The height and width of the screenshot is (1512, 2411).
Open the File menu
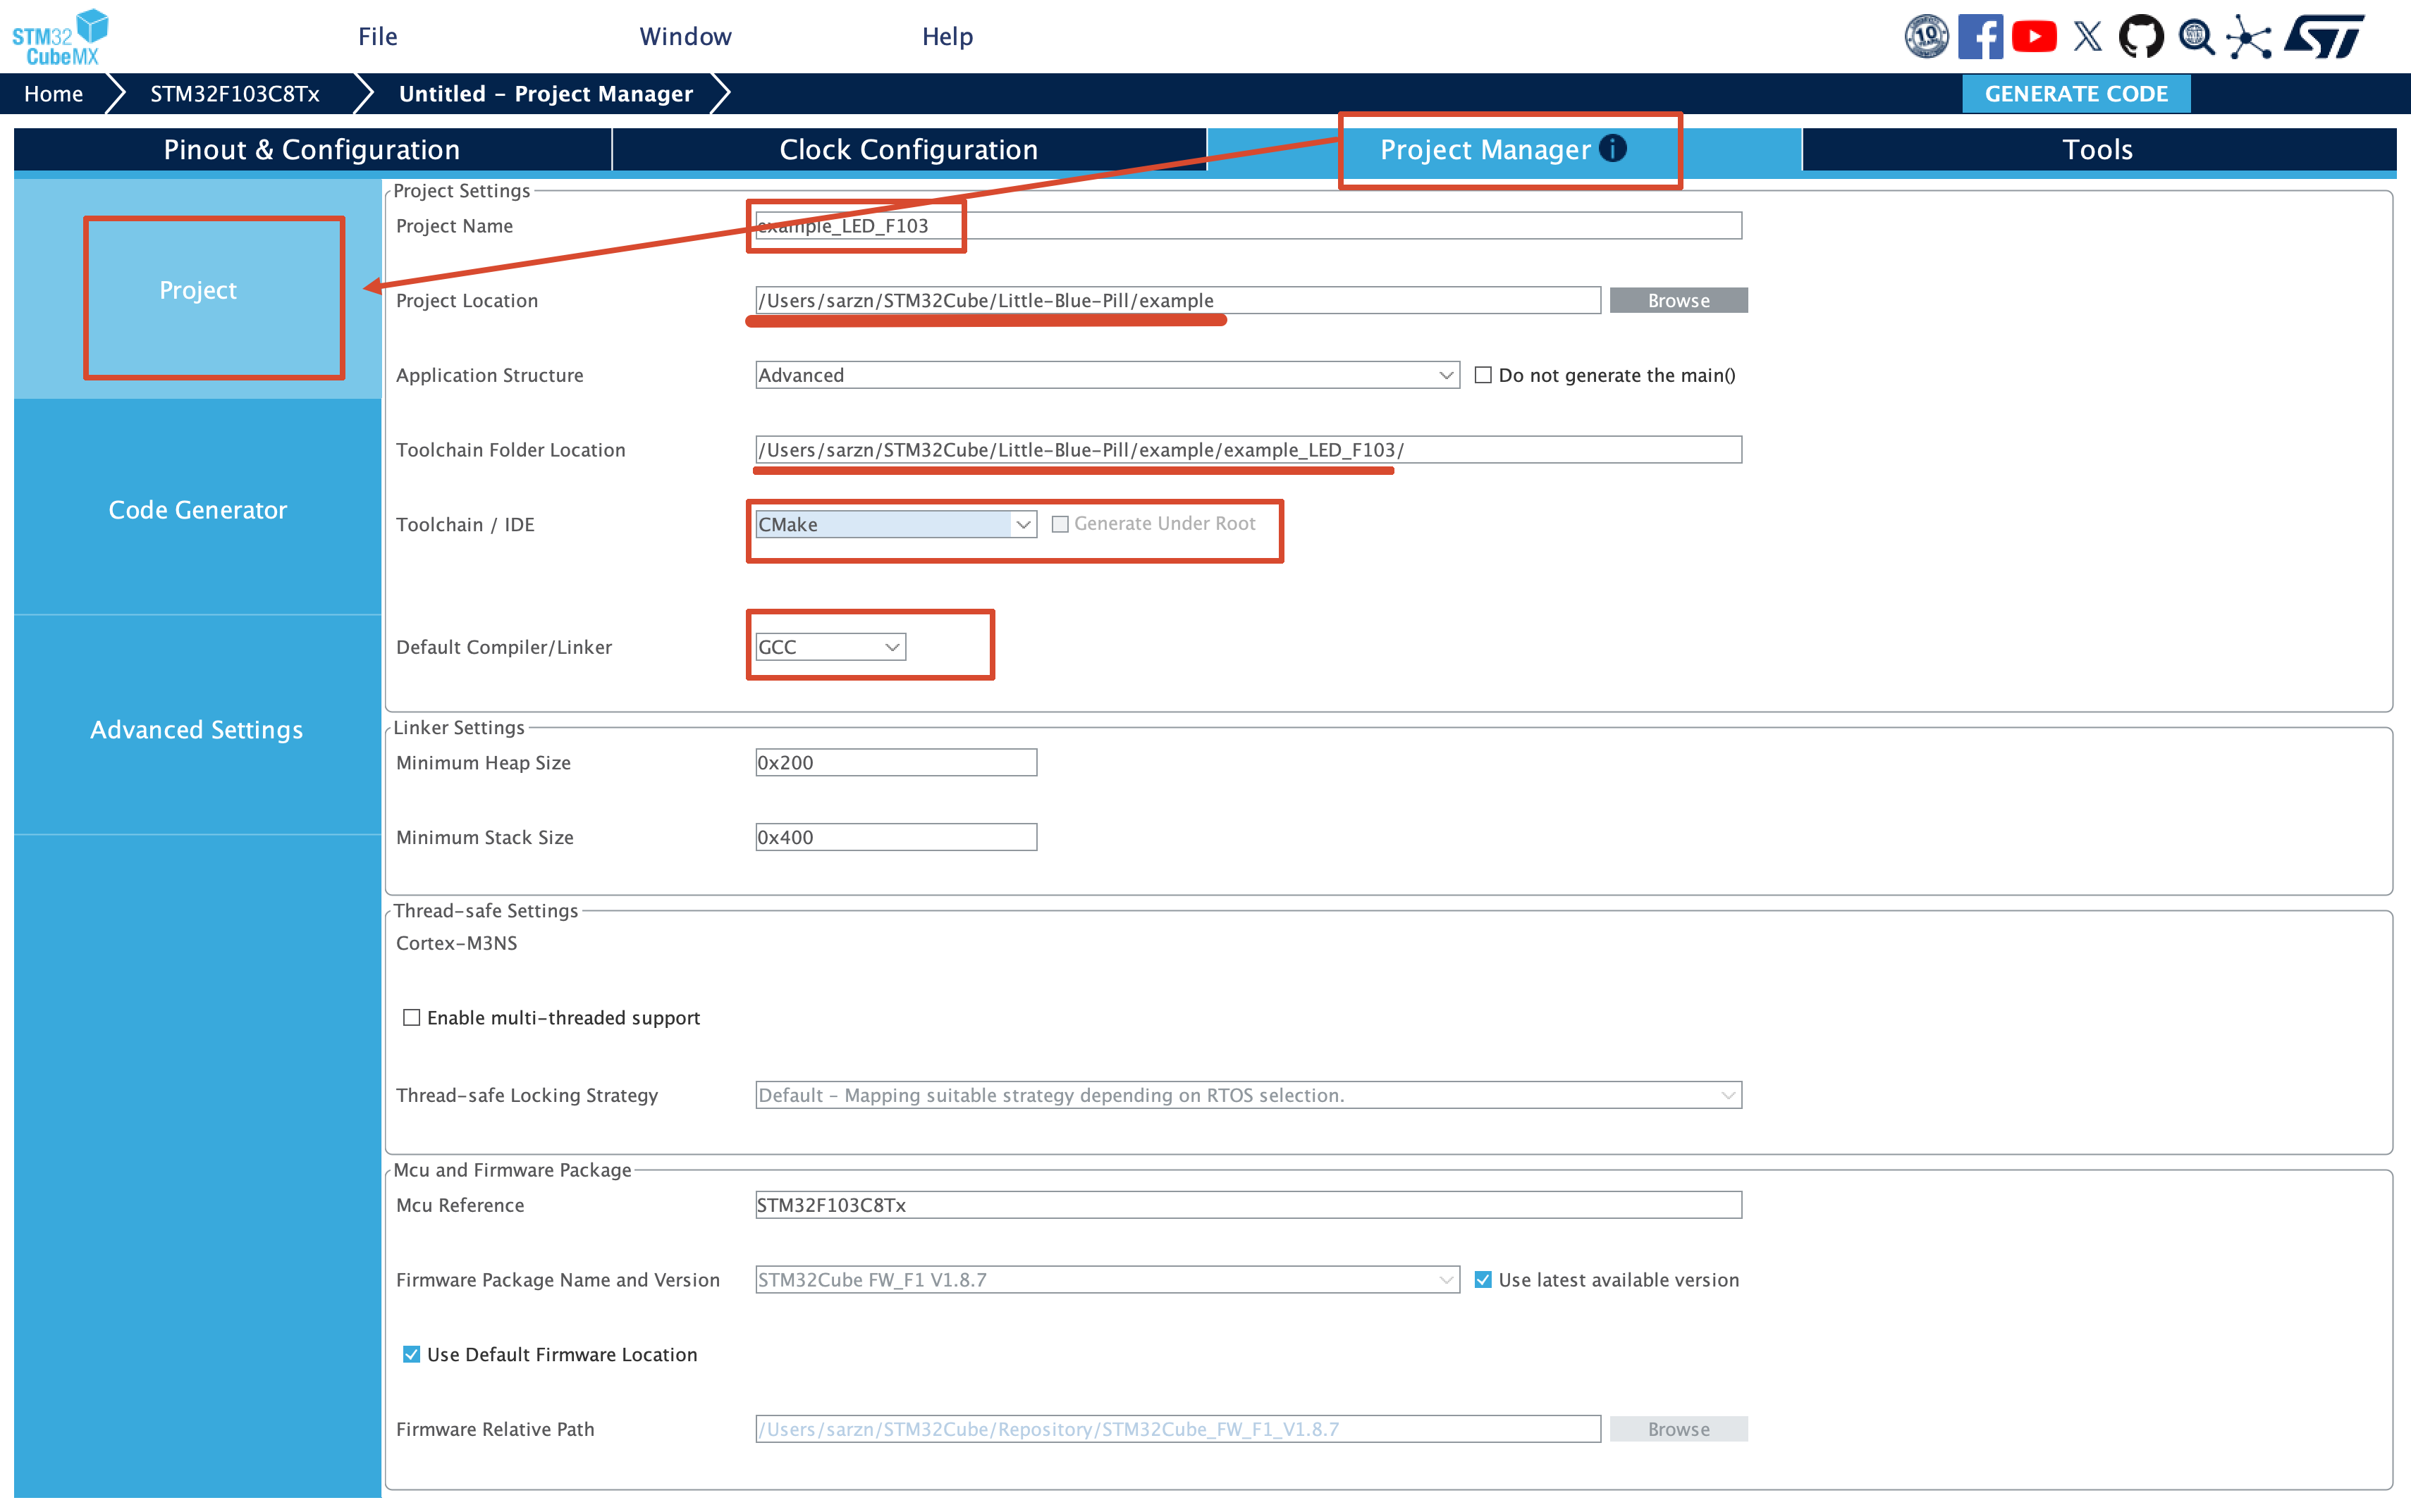point(378,37)
